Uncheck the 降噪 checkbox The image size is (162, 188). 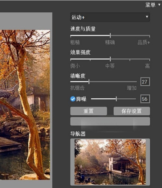coord(73,99)
